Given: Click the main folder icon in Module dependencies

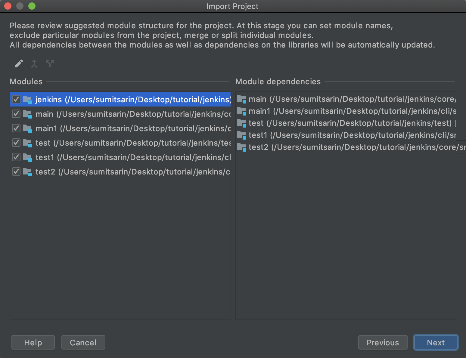Looking at the screenshot, I should [x=241, y=99].
